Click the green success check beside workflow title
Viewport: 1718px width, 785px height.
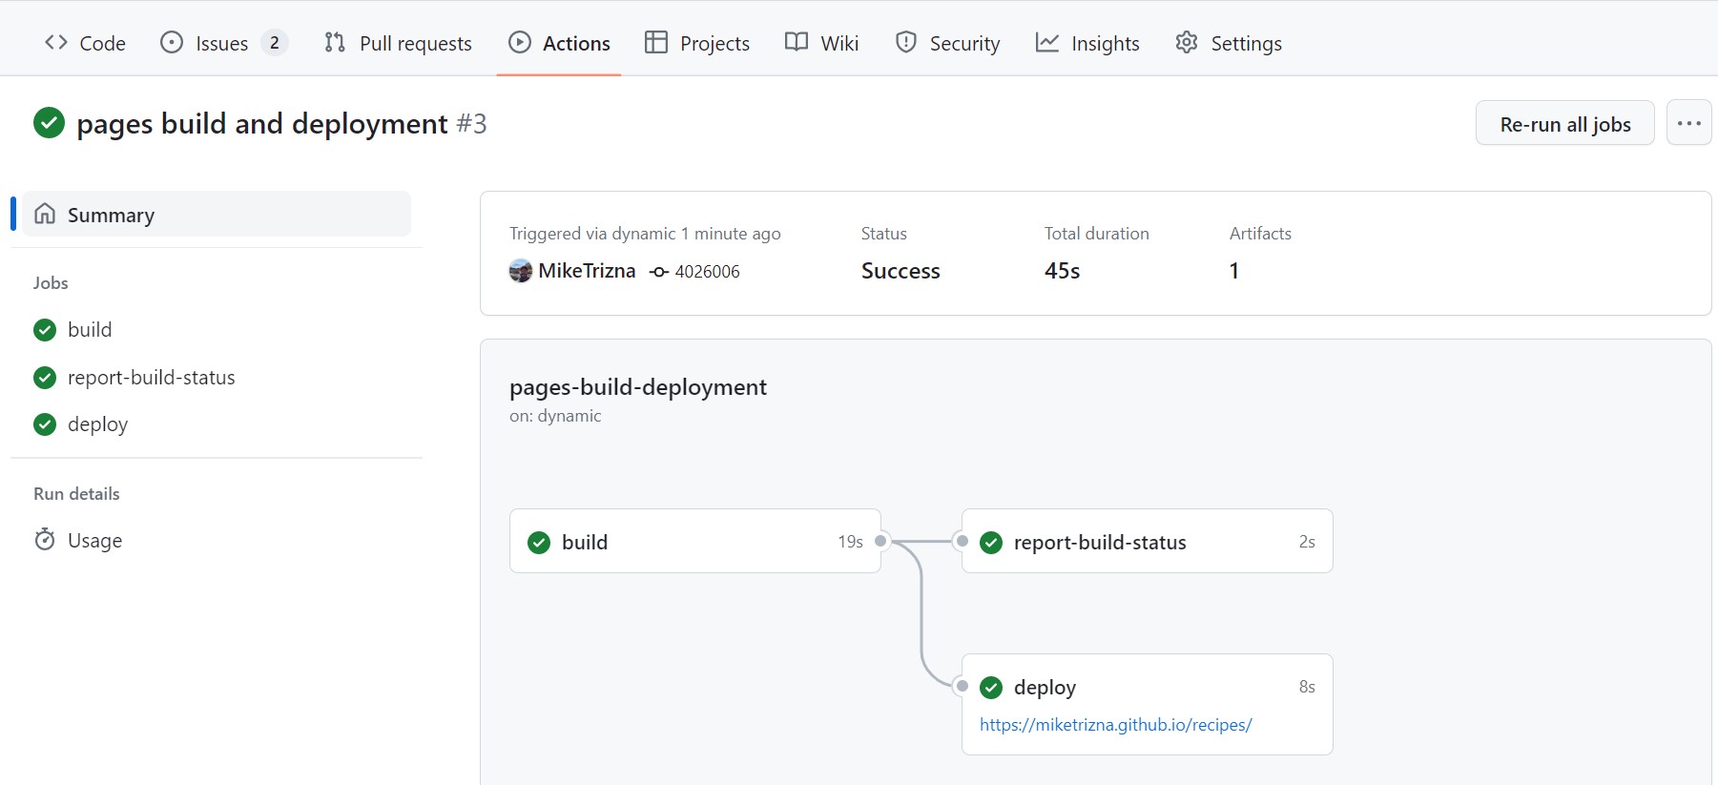coord(49,123)
